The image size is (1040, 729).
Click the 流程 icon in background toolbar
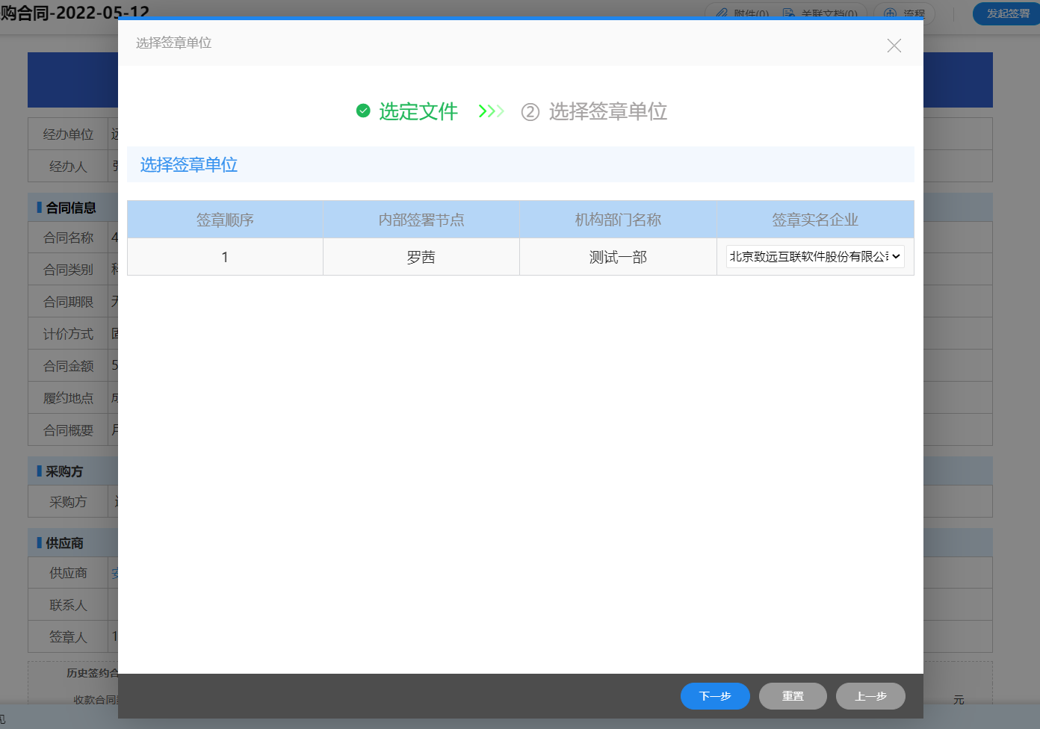coord(890,13)
